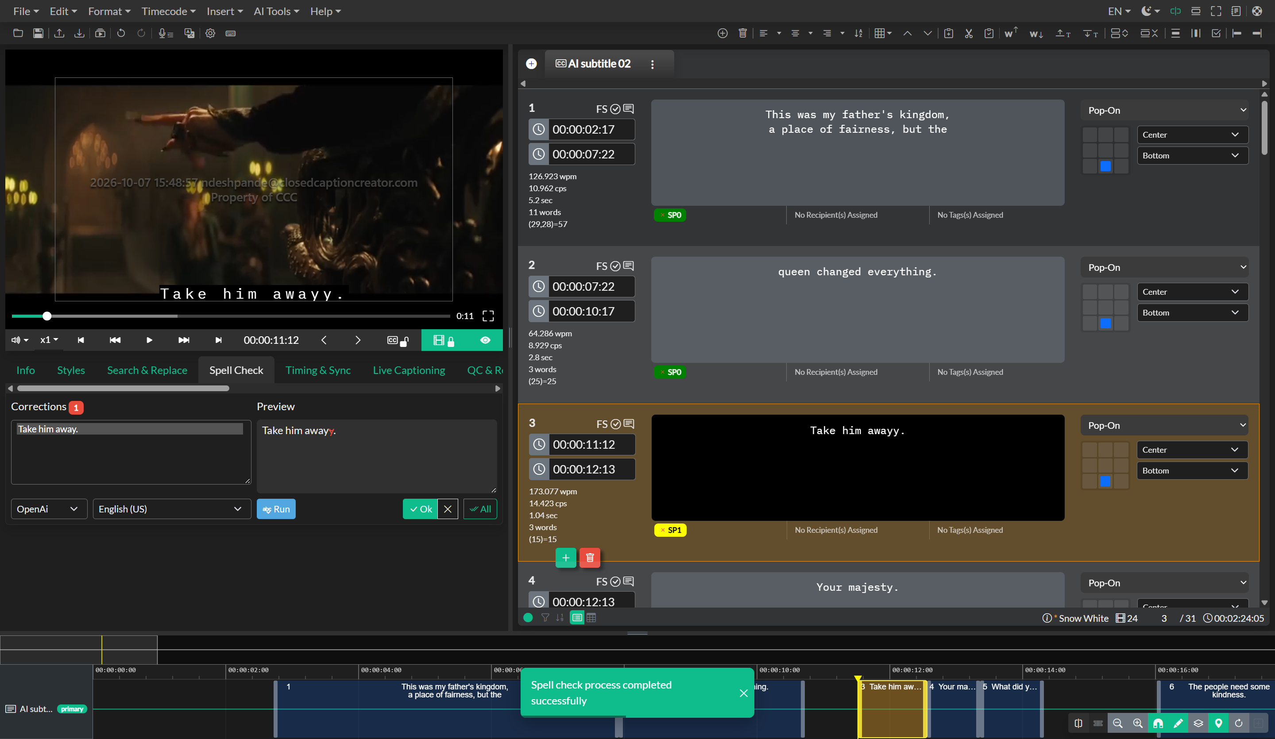Open the Timecode menu
1275x739 pixels.
coord(168,11)
